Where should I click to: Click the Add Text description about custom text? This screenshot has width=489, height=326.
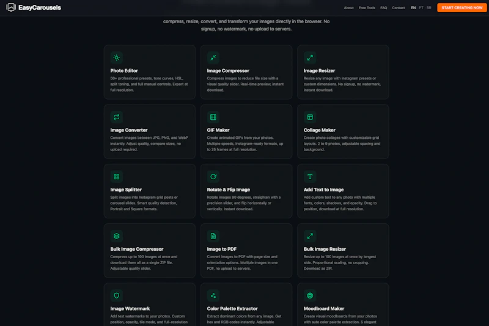click(x=340, y=203)
